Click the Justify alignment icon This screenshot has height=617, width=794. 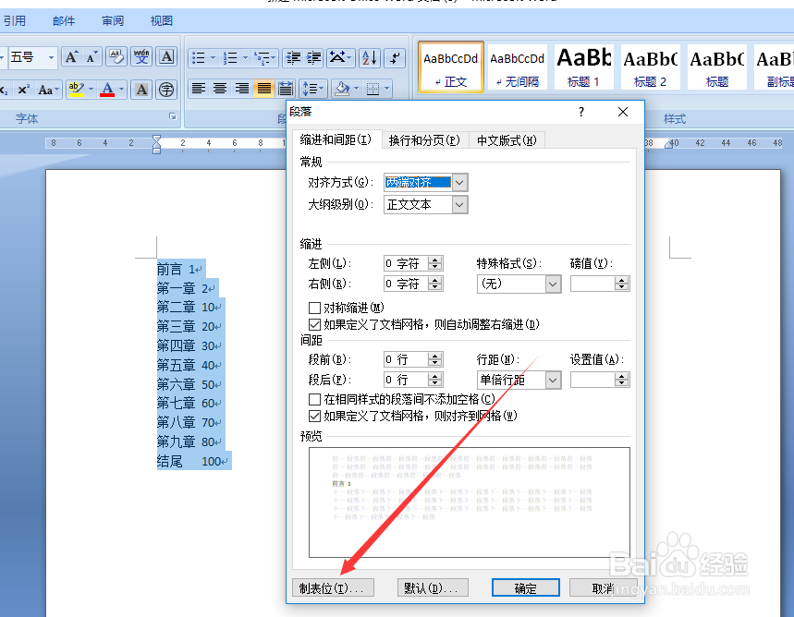point(263,89)
